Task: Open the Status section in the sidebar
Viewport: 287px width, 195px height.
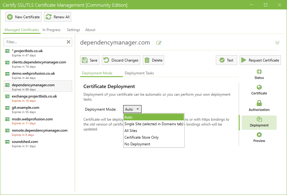Action: 259,74
